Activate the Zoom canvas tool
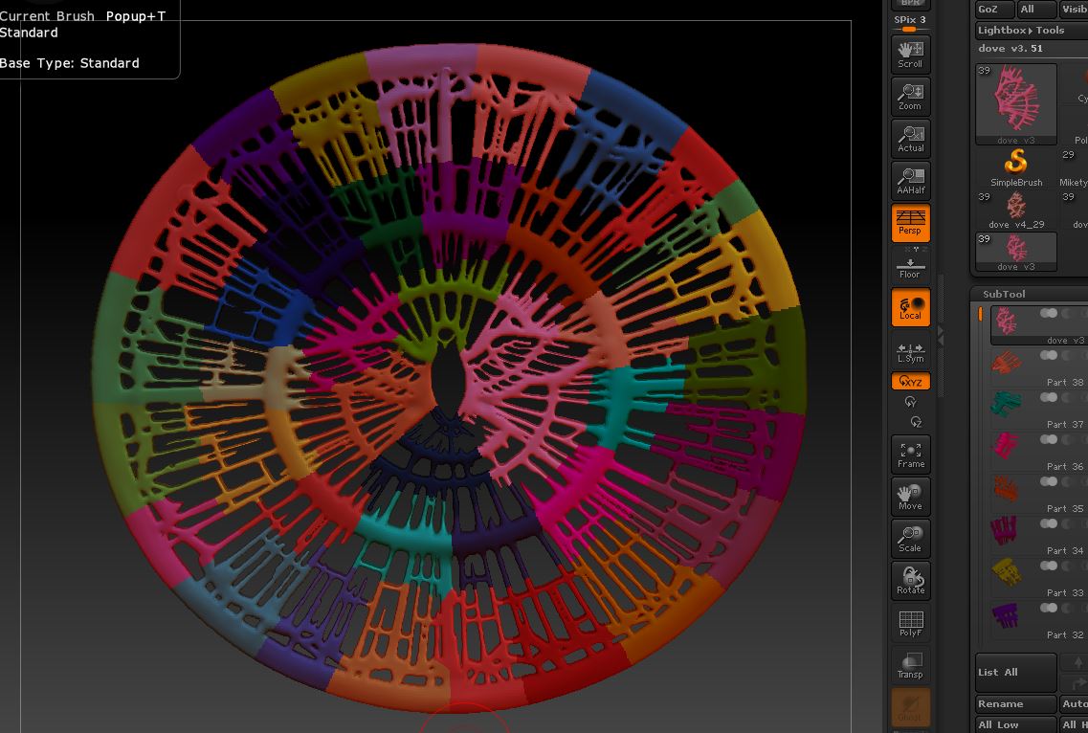Viewport: 1088px width, 733px height. 908,96
